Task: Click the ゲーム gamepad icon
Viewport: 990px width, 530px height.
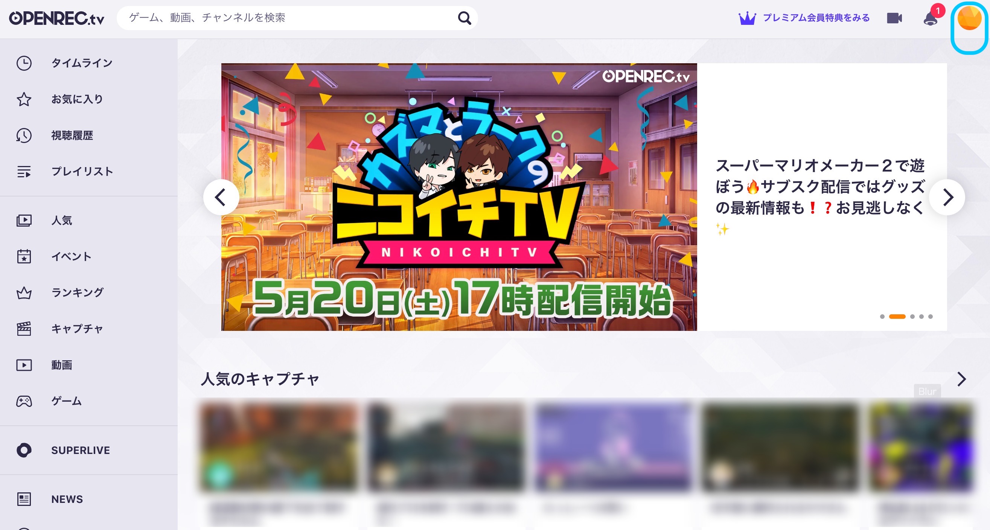Action: coord(24,401)
